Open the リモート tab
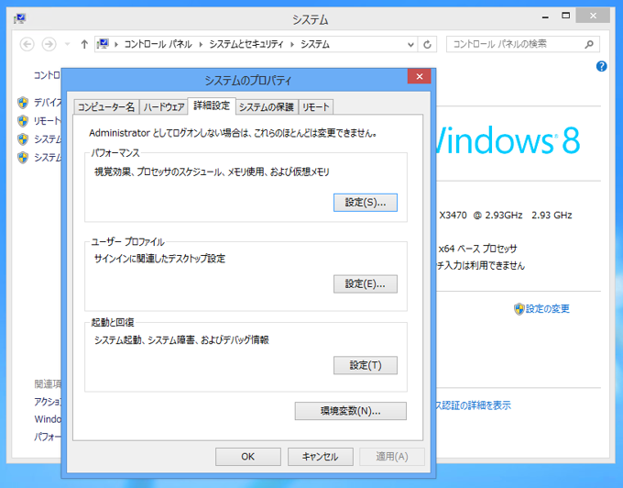Viewport: 623px width, 488px height. 316,107
